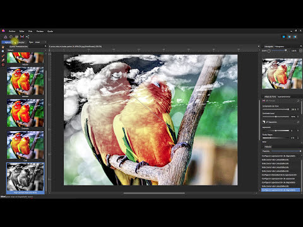Open the Editar menu

pos(22,31)
